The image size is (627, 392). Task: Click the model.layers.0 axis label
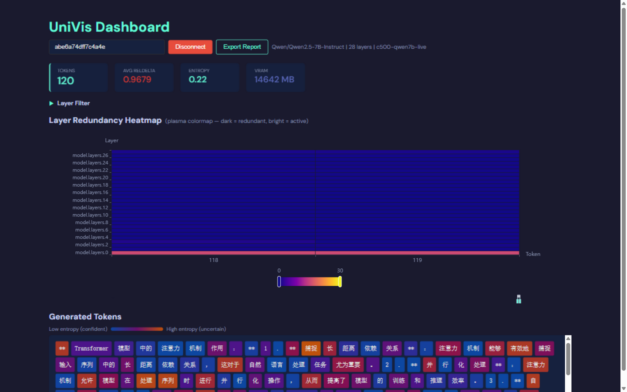[x=91, y=253]
